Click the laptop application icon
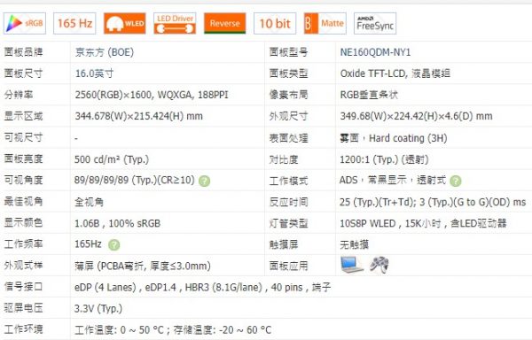 351,265
